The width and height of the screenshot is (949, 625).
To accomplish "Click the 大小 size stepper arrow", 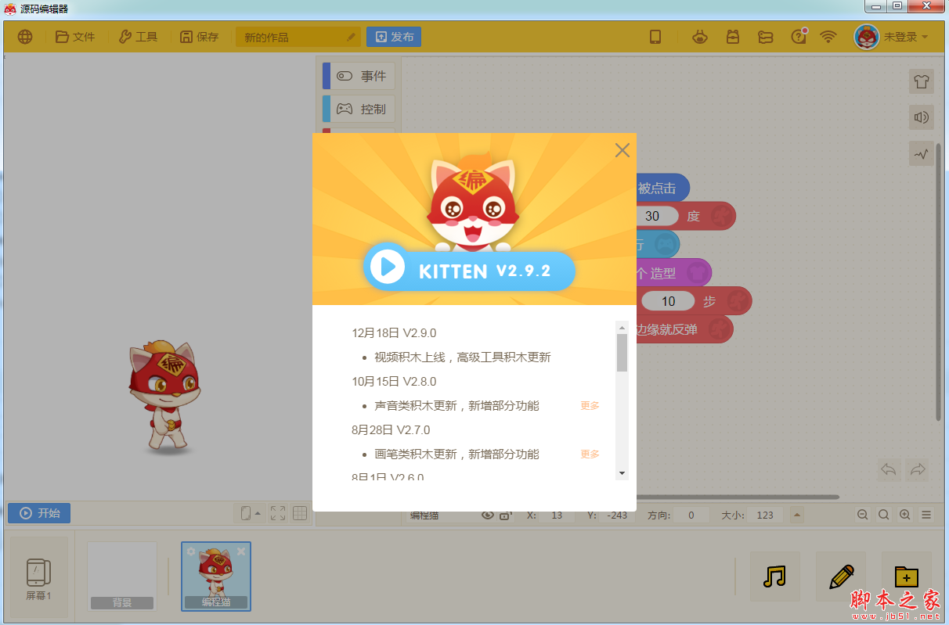I will pos(796,515).
